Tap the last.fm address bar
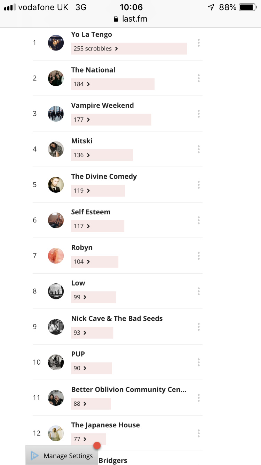The image size is (261, 465). 130,19
